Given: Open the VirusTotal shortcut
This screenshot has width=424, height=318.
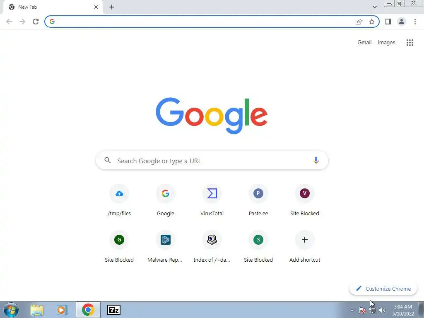Looking at the screenshot, I should 212,201.
